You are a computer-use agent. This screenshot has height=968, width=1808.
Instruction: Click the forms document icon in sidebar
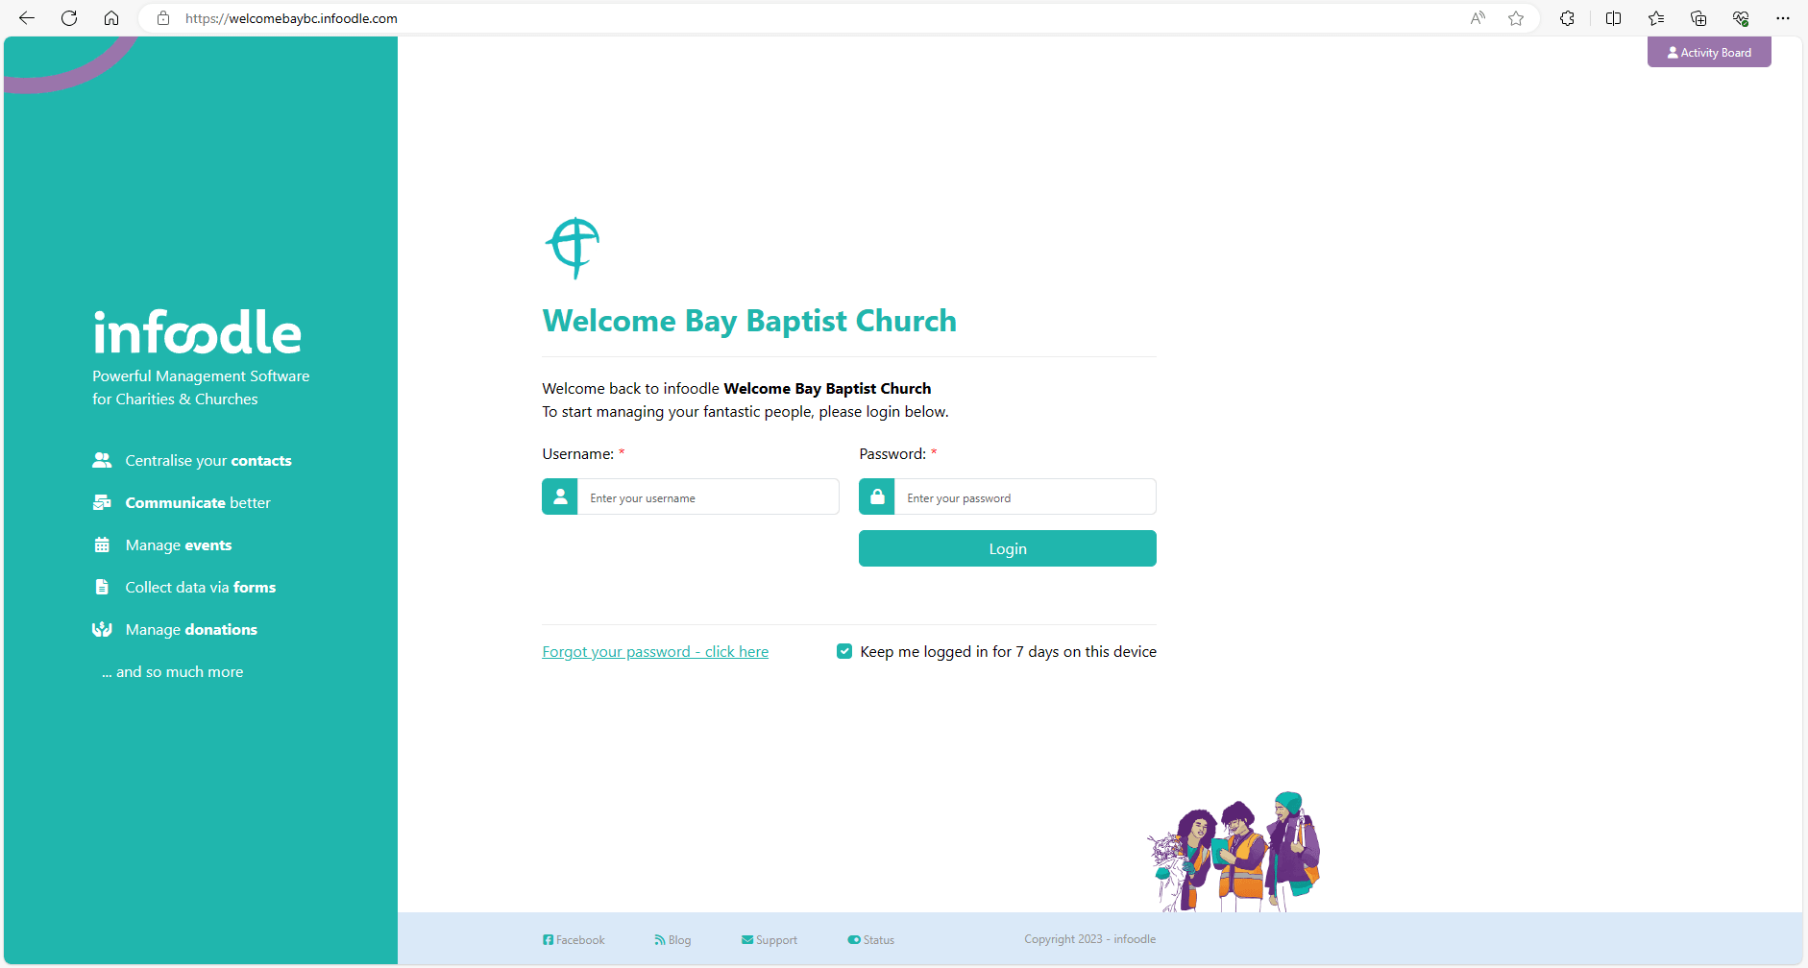[102, 587]
